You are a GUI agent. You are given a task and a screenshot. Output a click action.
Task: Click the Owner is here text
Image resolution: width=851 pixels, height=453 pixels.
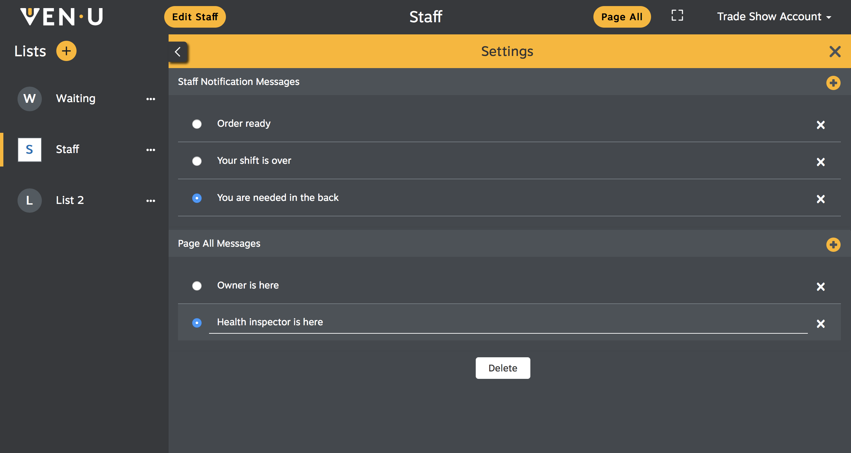click(248, 285)
